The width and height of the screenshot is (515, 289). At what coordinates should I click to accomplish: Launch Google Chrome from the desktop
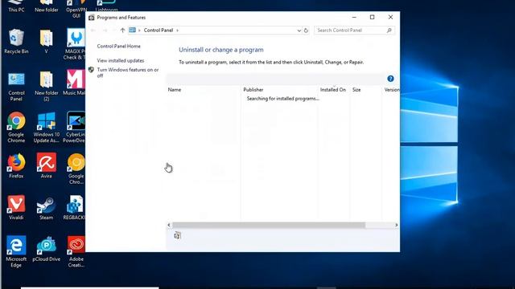pos(16,127)
